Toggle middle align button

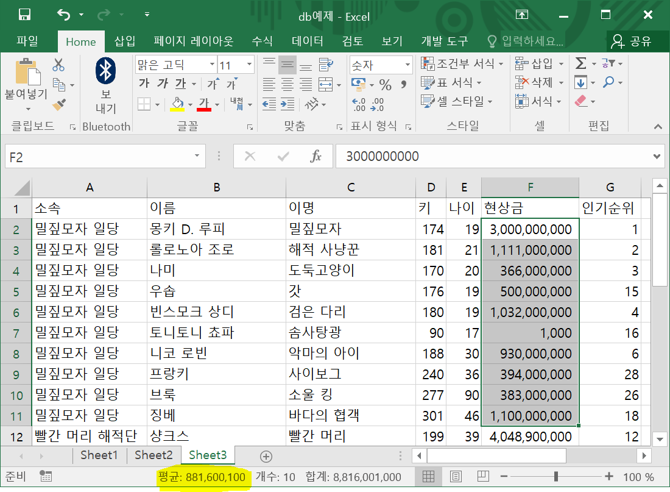point(287,65)
